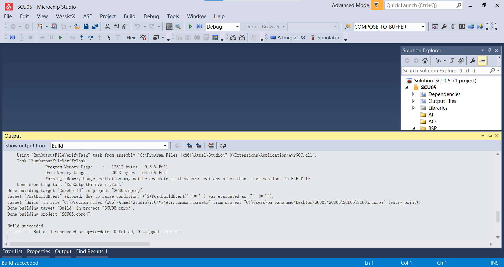Open the Debug menu
This screenshot has width=504, height=267.
click(x=151, y=16)
